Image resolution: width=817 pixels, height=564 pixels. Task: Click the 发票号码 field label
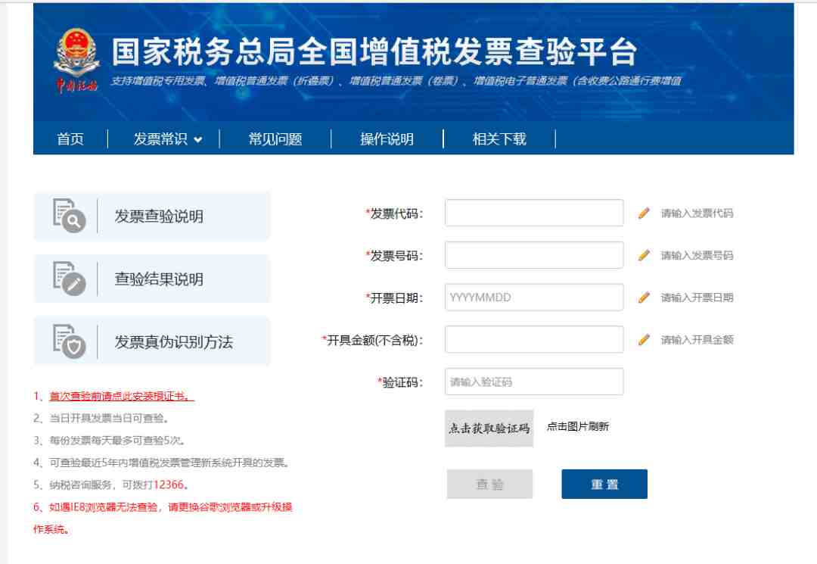pyautogui.click(x=394, y=256)
